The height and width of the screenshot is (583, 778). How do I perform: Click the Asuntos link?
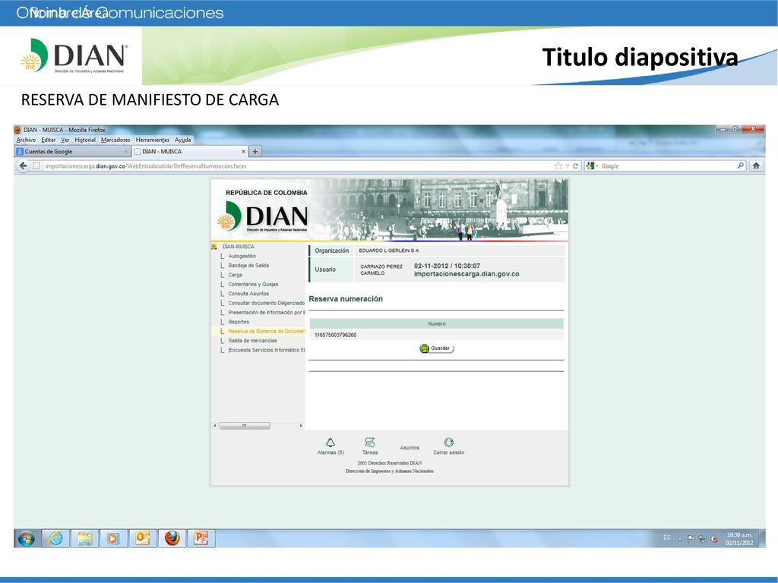[x=410, y=448]
